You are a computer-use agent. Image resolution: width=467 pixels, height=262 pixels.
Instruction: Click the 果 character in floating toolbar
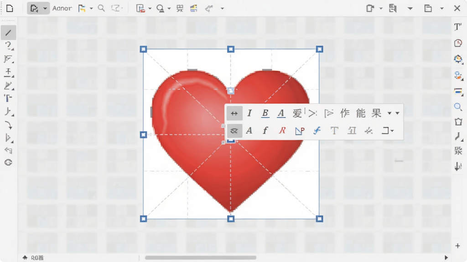pyautogui.click(x=376, y=113)
